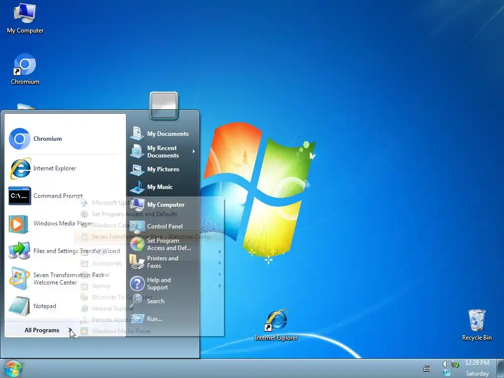Viewport: 504px width, 378px height.
Task: Open the Run... dialog
Action: click(x=163, y=319)
